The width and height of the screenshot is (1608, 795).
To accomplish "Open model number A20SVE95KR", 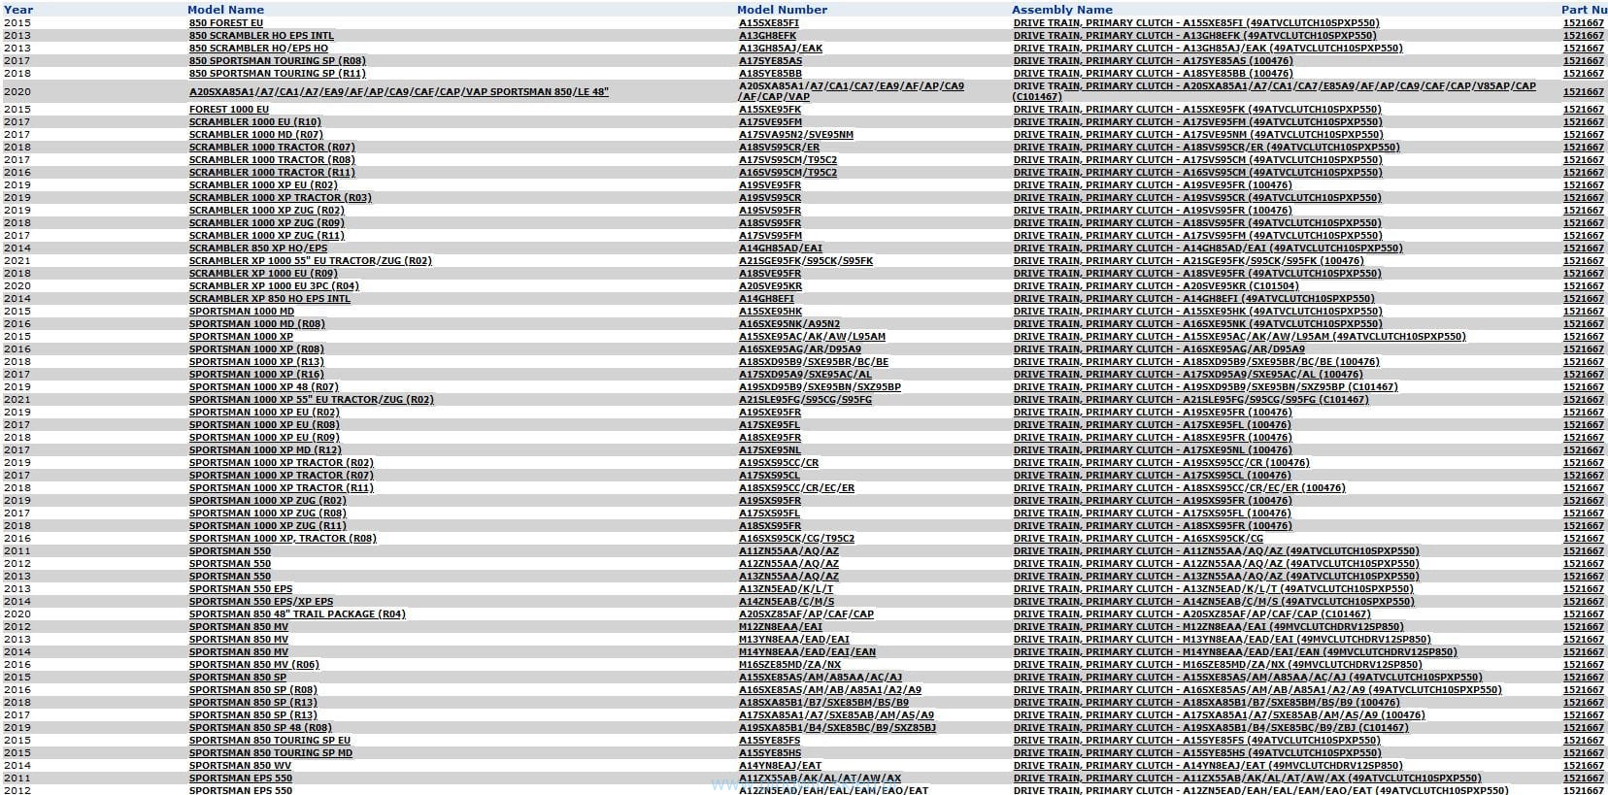I will tap(770, 286).
